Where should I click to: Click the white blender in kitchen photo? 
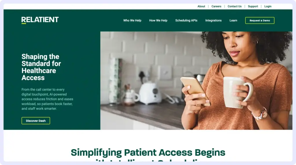[x=150, y=93]
